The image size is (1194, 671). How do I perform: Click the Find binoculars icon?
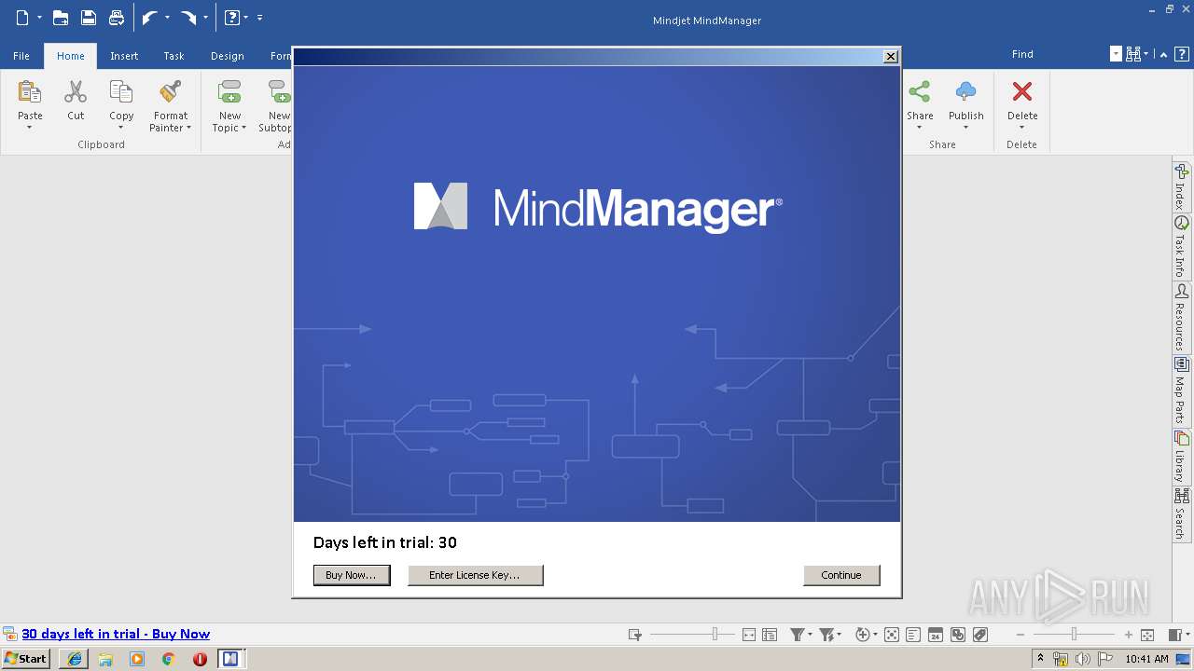pyautogui.click(x=1134, y=54)
